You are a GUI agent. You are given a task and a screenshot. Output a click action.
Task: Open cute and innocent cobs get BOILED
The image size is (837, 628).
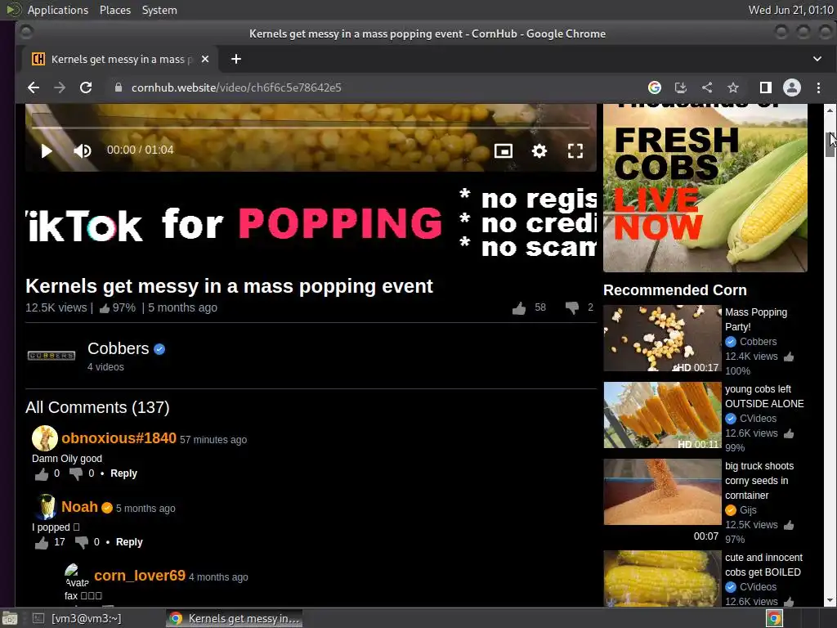click(x=763, y=564)
